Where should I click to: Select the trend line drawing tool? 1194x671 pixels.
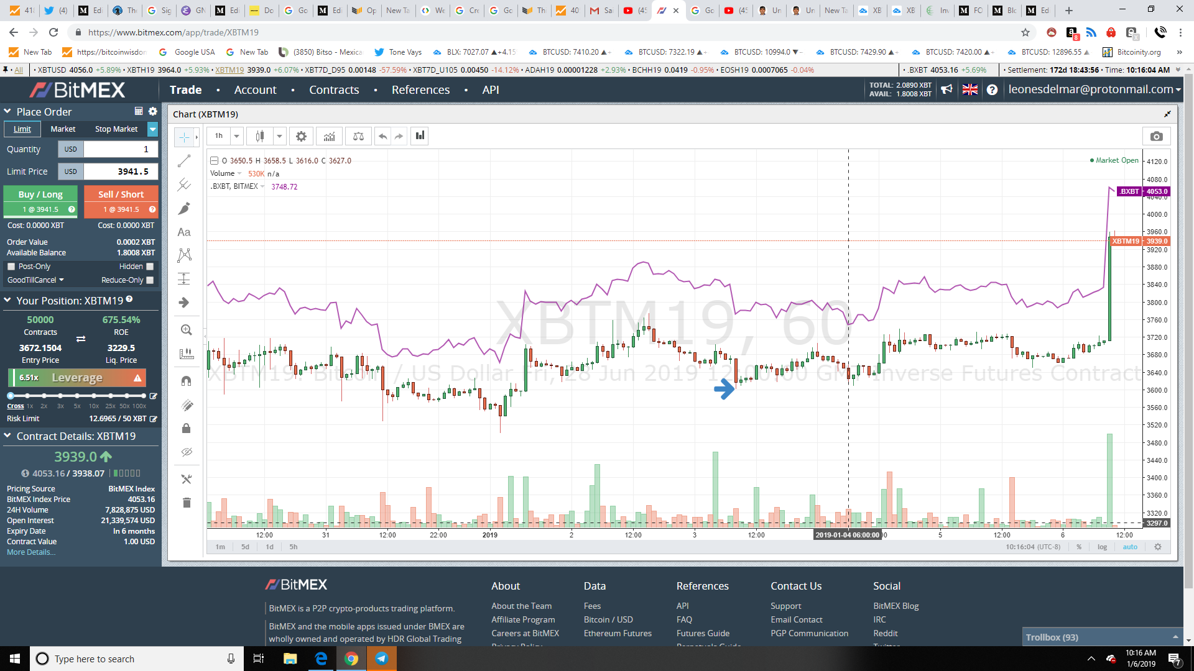click(x=185, y=162)
